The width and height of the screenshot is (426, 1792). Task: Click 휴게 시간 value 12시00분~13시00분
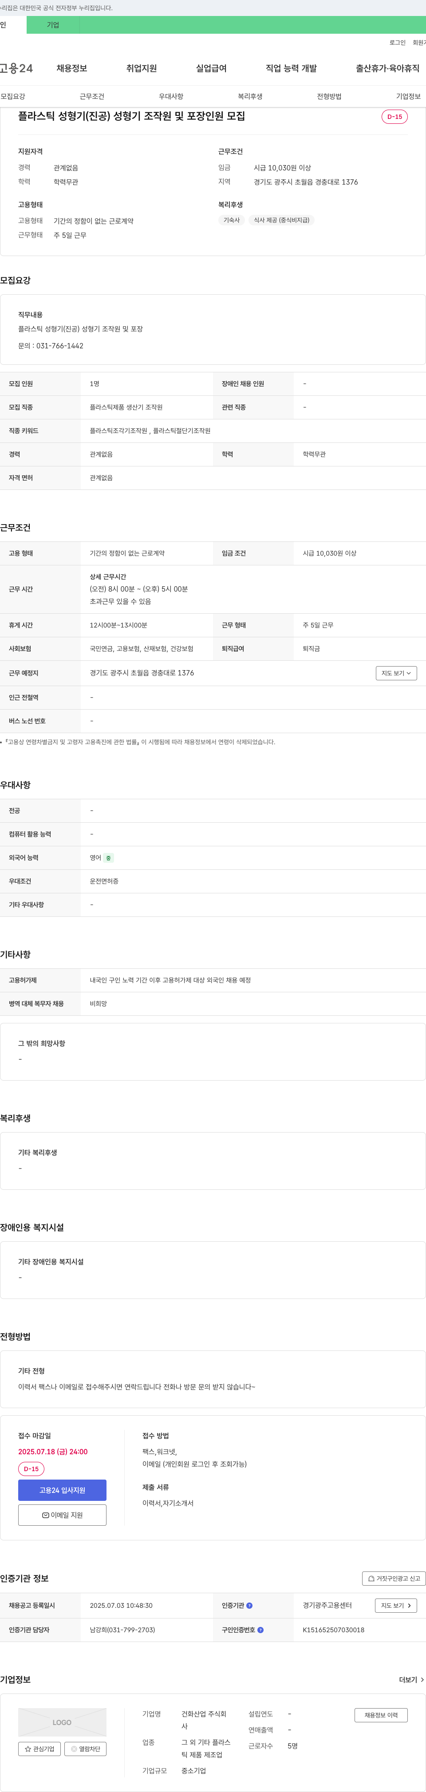118,625
